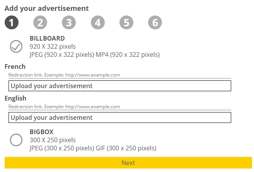254x172 pixels.
Task: Upload your English advertisement file
Action: (119, 118)
